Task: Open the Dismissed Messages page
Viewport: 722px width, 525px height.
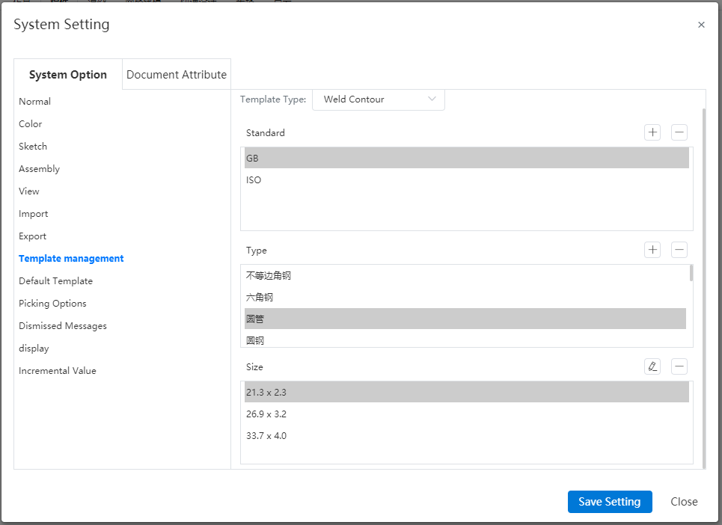Action: 63,326
